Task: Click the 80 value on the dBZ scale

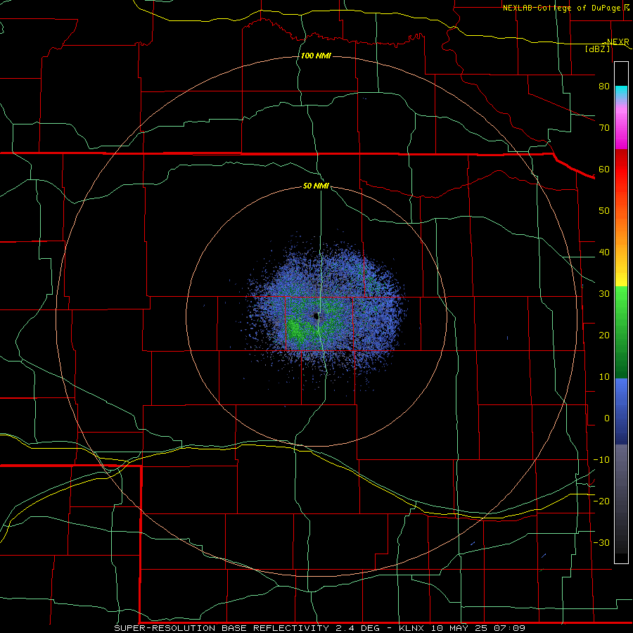Action: [x=604, y=86]
